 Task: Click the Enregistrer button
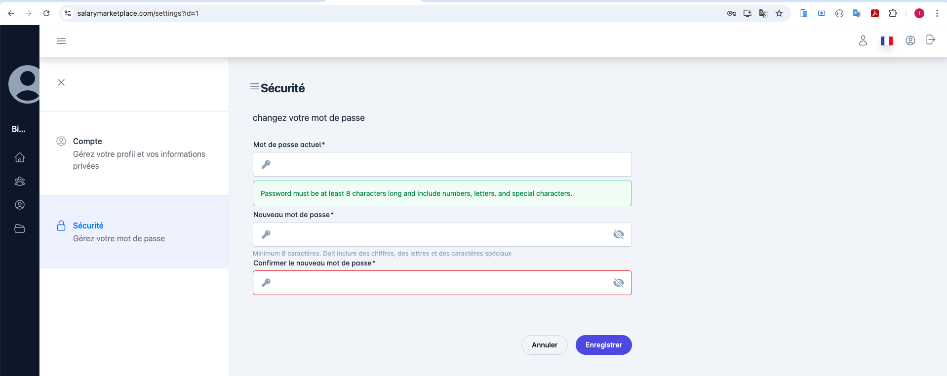click(x=603, y=345)
